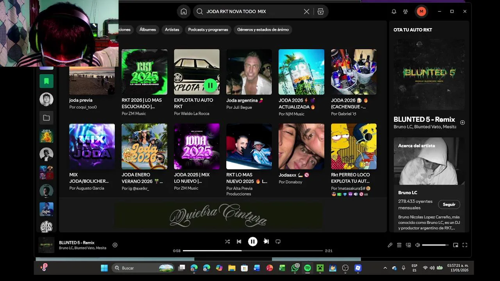Open the green bookmark item in sidebar
The width and height of the screenshot is (500, 281).
(x=46, y=81)
